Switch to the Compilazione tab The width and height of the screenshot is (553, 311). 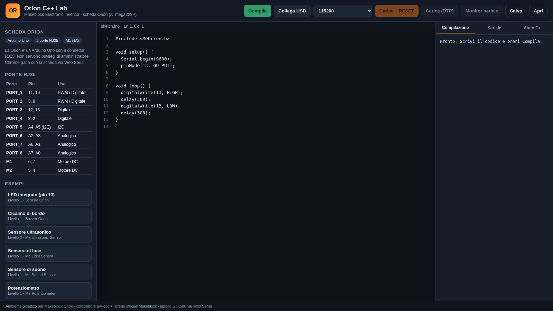click(455, 28)
